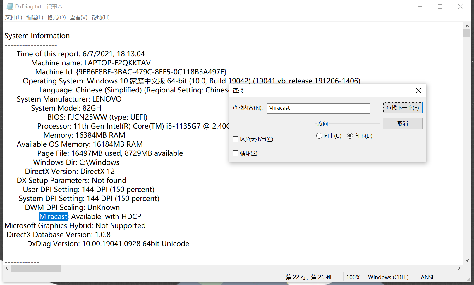Click the 'Memory: 16384MB RAM' line
This screenshot has width=474, height=285.
tap(84, 135)
